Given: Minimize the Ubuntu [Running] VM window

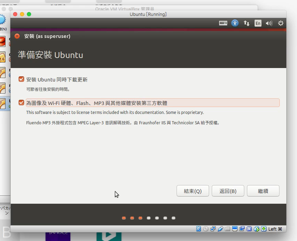Looking at the screenshot, I should pos(22,14).
